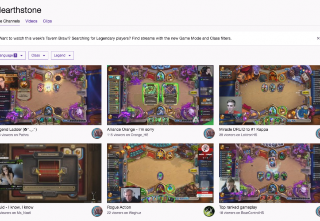This screenshot has width=320, height=221.
Task: Open the Legend Ladder stream thumbnail
Action: click(x=50, y=95)
